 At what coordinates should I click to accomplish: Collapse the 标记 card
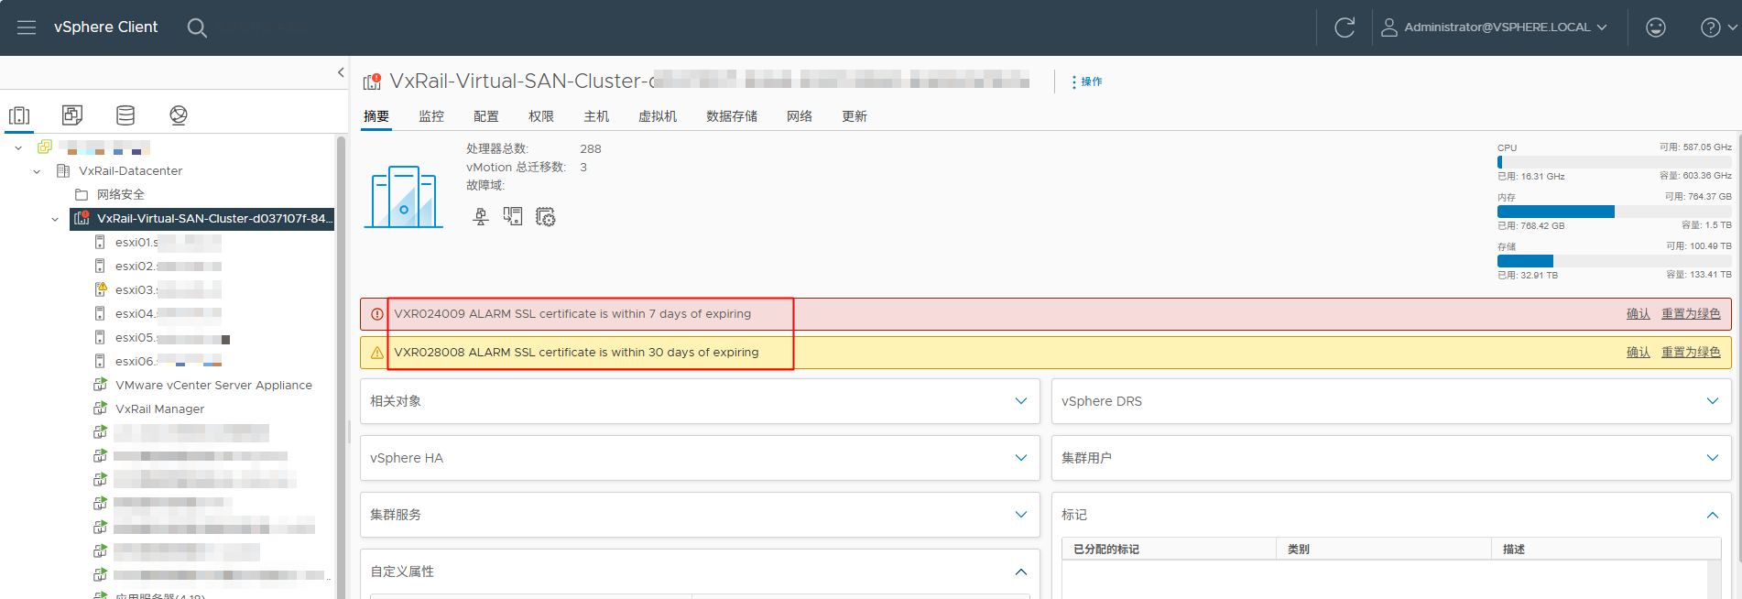pyautogui.click(x=1713, y=515)
